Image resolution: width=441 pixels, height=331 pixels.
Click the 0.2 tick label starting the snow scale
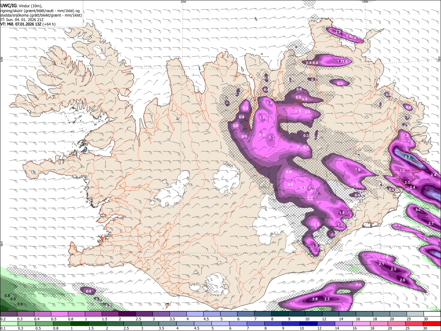click(3, 319)
